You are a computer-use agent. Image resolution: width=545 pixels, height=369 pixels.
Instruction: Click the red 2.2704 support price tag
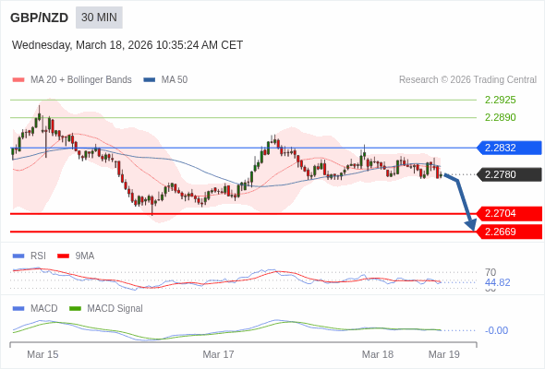(509, 213)
